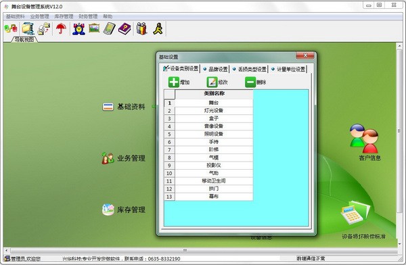Select the 导航视图 tab
The height and width of the screenshot is (265, 406).
point(24,39)
